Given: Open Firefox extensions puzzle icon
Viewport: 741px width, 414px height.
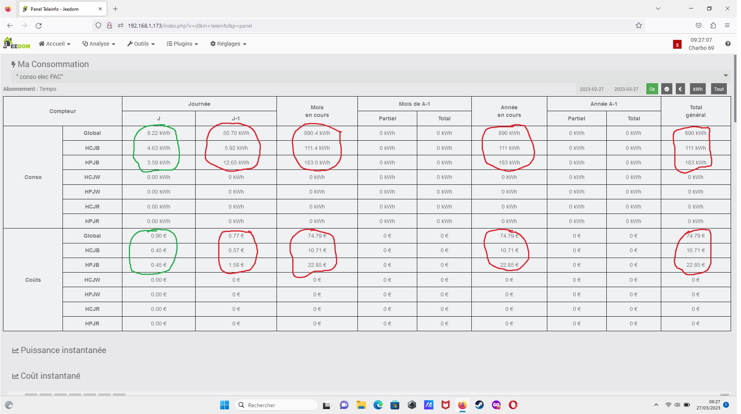Looking at the screenshot, I should (x=713, y=26).
